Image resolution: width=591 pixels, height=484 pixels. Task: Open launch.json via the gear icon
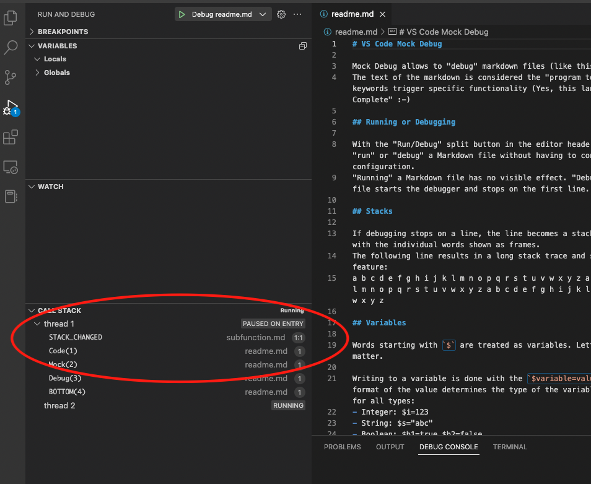point(281,14)
